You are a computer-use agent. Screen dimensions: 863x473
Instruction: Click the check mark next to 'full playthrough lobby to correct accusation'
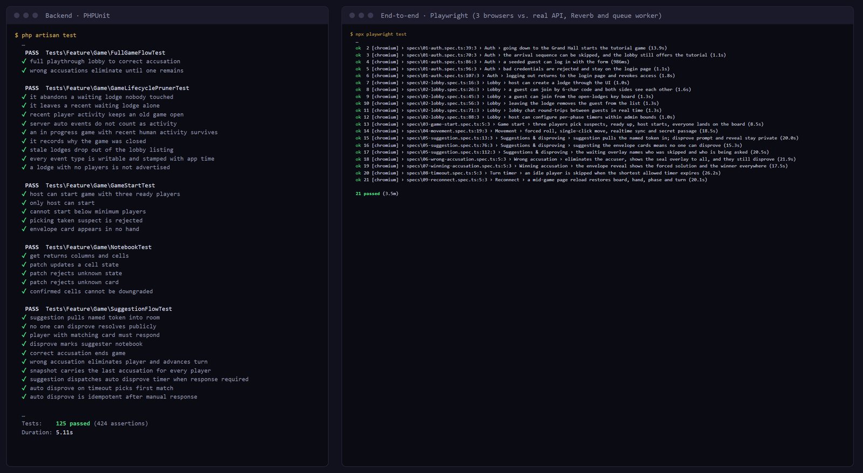click(24, 61)
